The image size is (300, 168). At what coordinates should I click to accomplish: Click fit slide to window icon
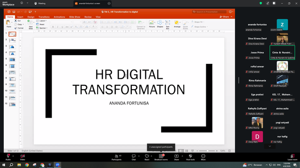coord(229,151)
